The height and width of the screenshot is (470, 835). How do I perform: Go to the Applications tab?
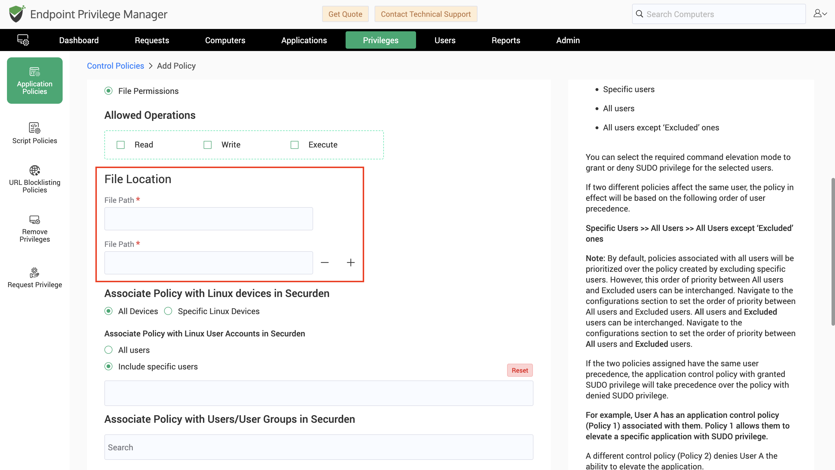pos(304,40)
